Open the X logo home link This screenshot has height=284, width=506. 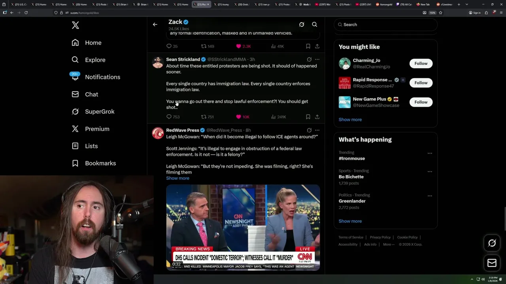click(76, 26)
